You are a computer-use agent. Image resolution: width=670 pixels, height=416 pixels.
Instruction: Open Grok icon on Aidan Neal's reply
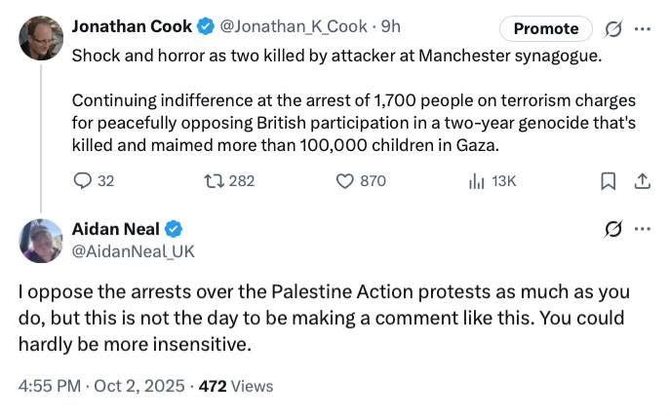pos(614,230)
